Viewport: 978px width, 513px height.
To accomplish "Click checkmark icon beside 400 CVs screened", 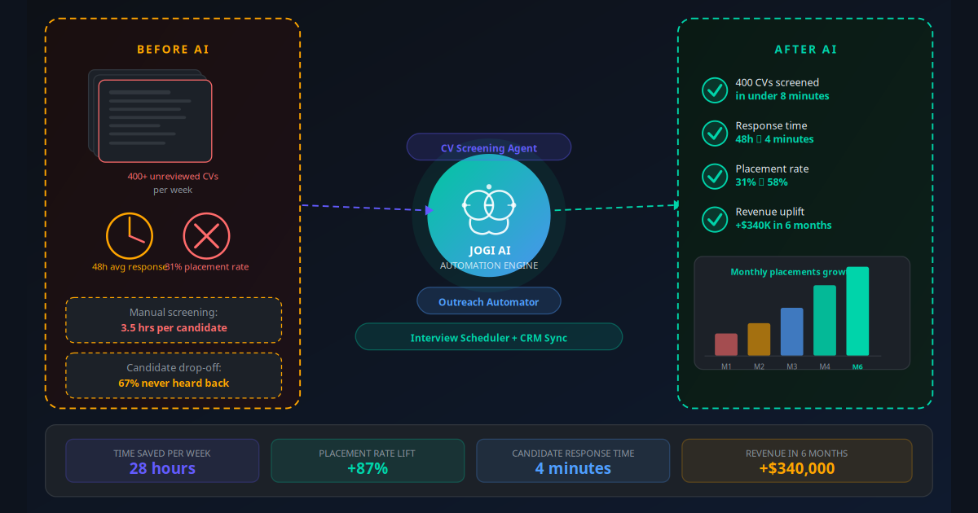I will (x=715, y=90).
